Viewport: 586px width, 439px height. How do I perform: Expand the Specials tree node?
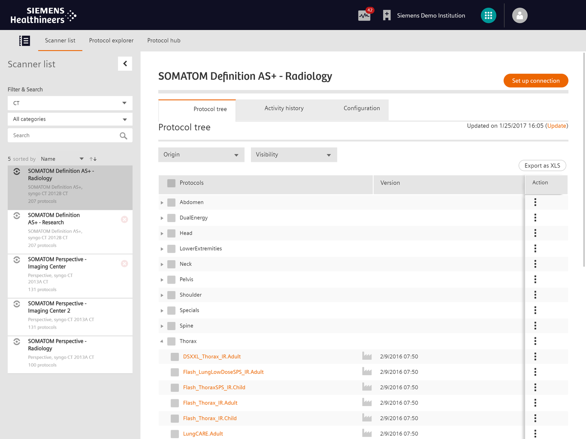[162, 311]
